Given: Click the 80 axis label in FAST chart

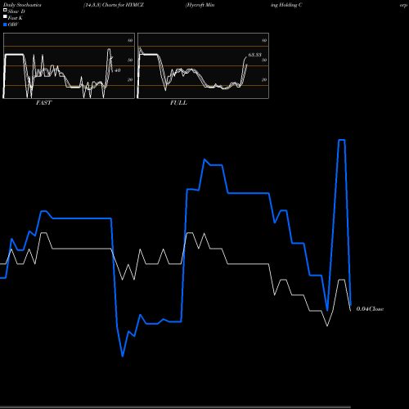Looking at the screenshot, I should coord(130,40).
